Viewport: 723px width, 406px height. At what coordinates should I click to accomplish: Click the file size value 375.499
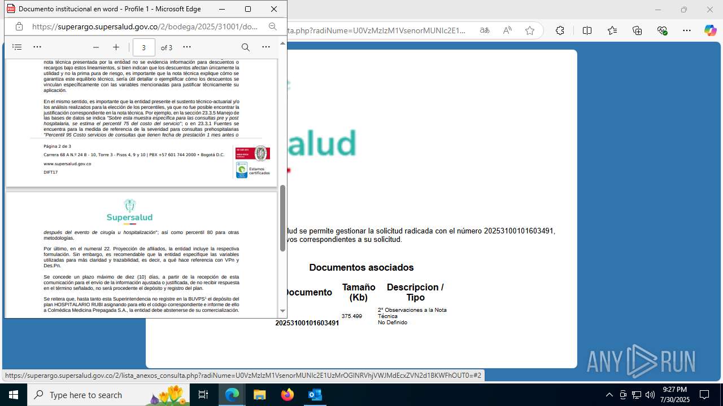[352, 316]
